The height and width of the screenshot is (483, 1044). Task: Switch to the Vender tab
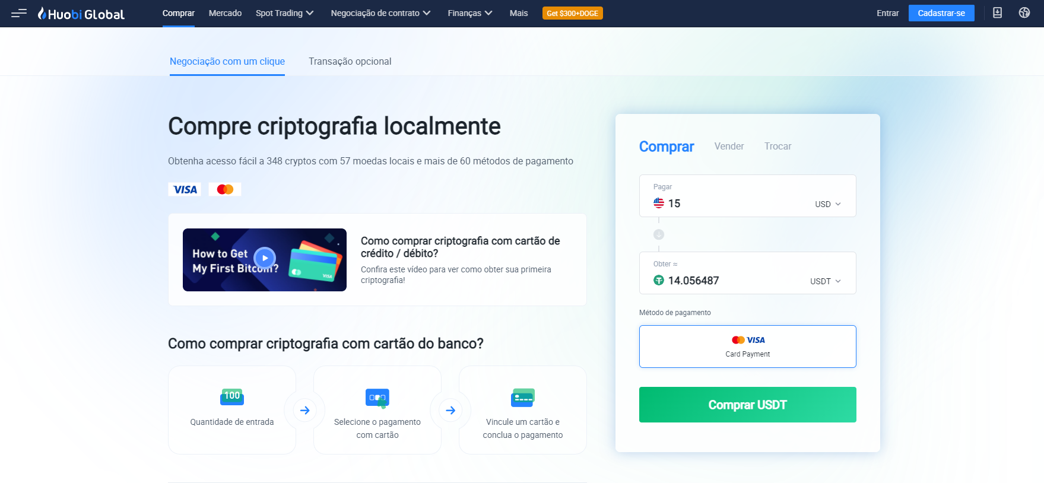(729, 146)
